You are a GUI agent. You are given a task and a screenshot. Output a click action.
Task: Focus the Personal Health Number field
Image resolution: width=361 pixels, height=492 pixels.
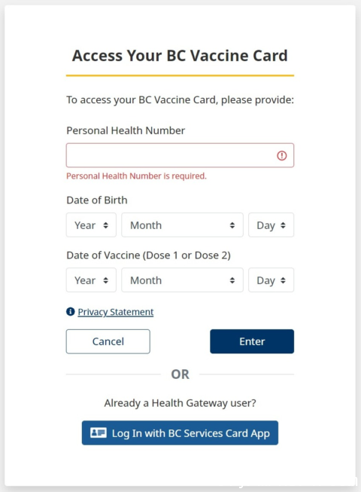180,155
